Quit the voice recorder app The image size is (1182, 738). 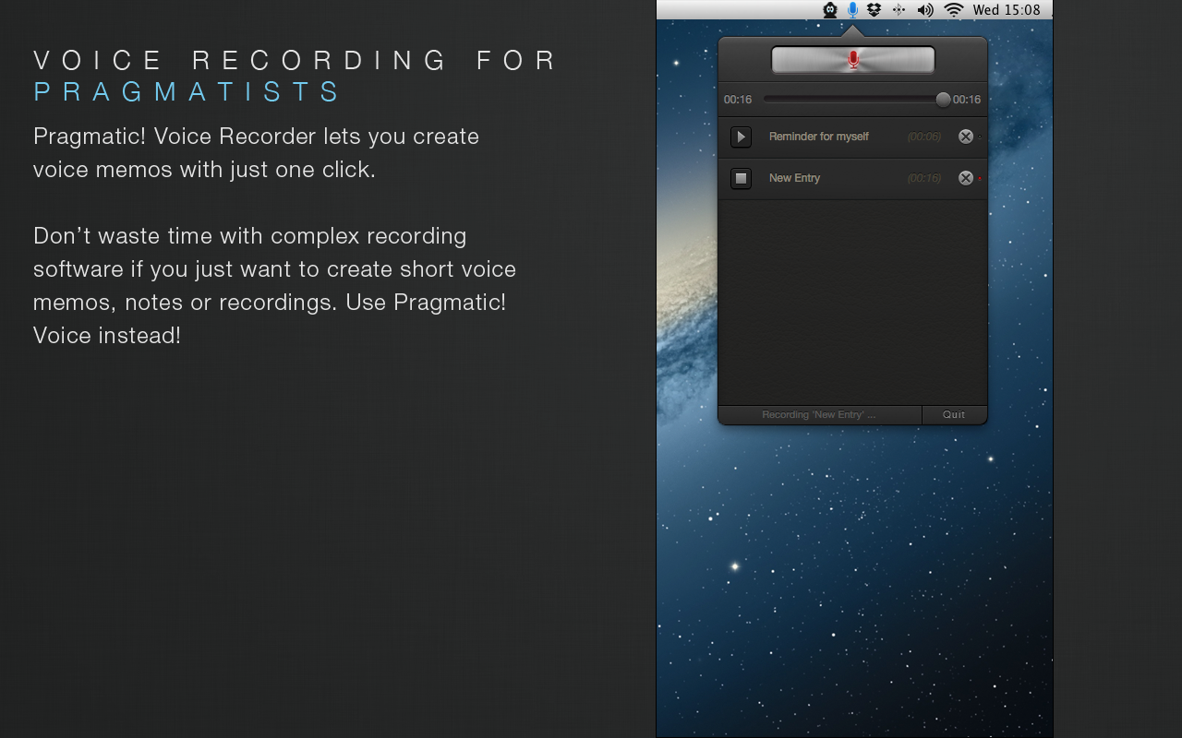[954, 415]
